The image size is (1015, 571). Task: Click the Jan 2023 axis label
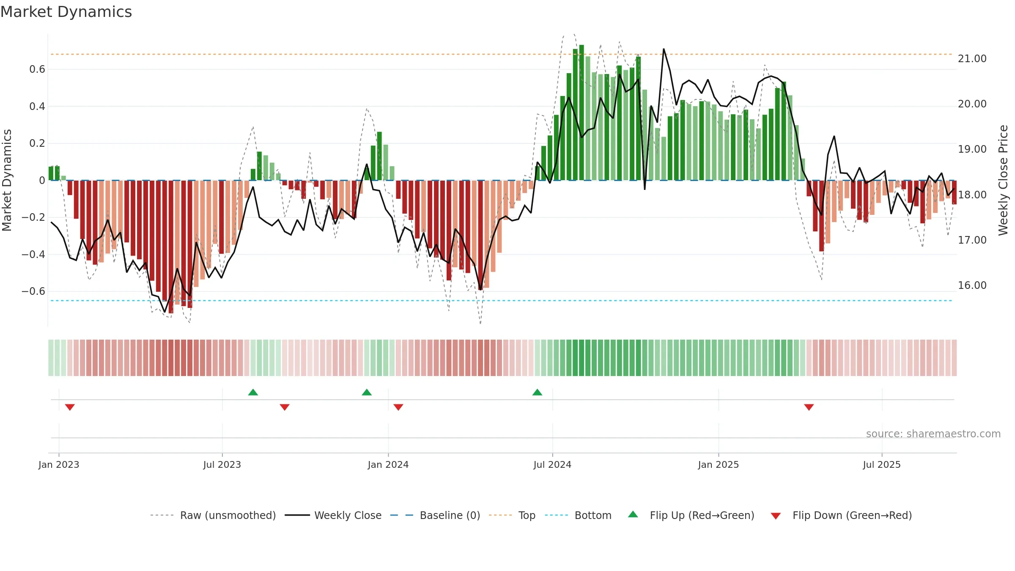pyautogui.click(x=59, y=464)
